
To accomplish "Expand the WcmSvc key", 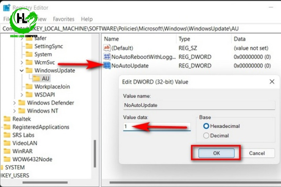I will point(22,62).
